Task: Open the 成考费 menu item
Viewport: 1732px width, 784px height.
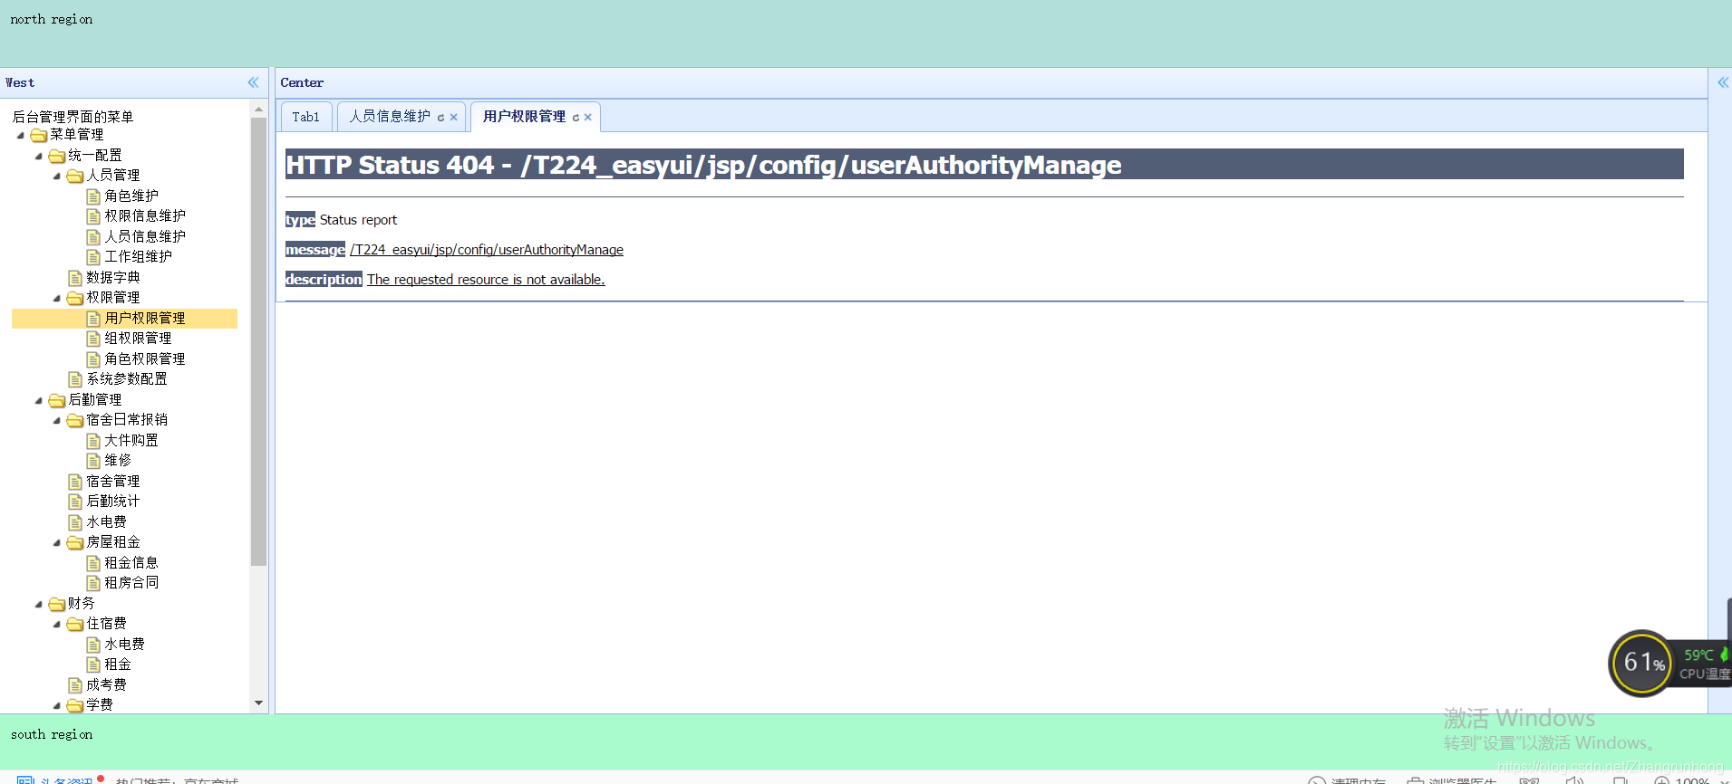Action: [106, 684]
